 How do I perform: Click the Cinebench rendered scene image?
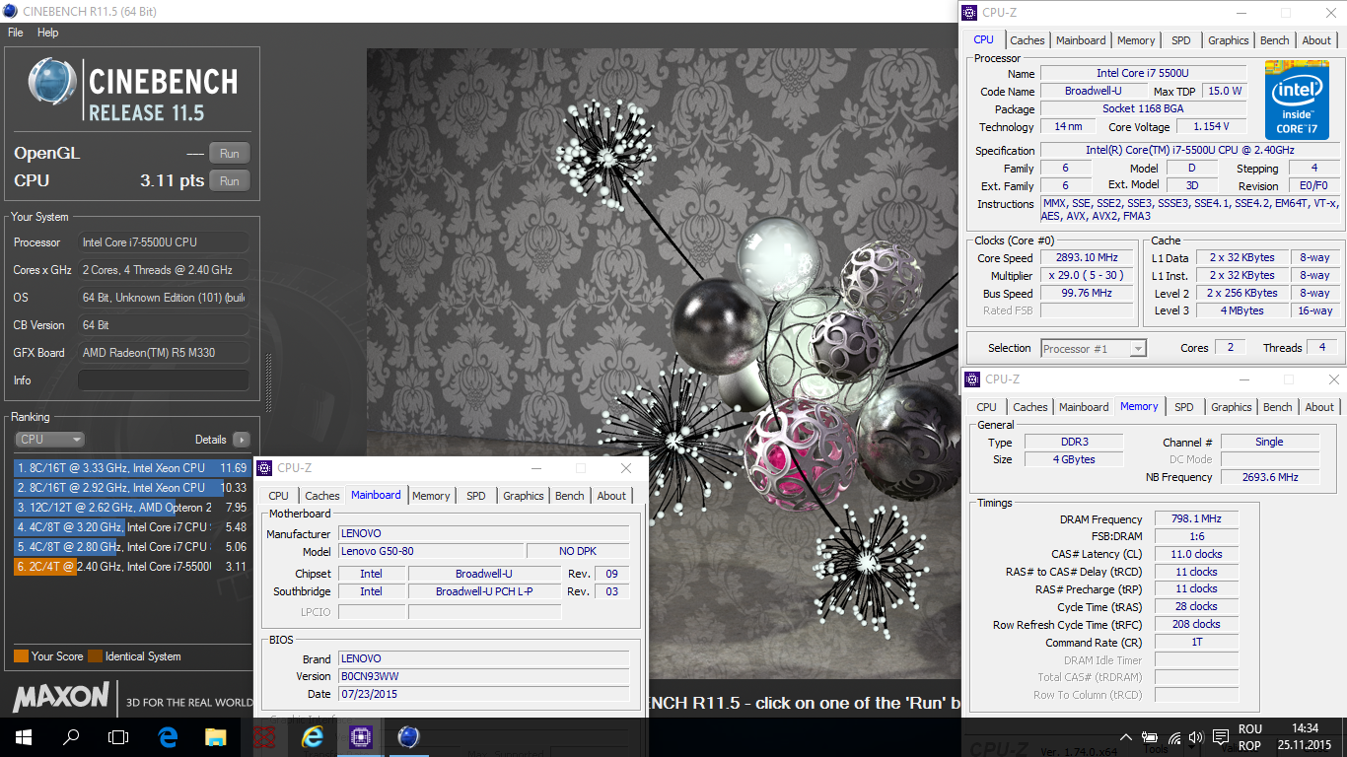pyautogui.click(x=663, y=365)
